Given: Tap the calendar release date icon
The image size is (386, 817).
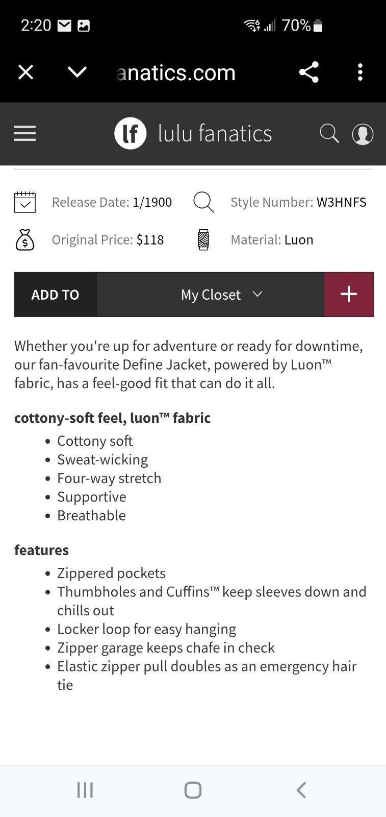Looking at the screenshot, I should 24,202.
